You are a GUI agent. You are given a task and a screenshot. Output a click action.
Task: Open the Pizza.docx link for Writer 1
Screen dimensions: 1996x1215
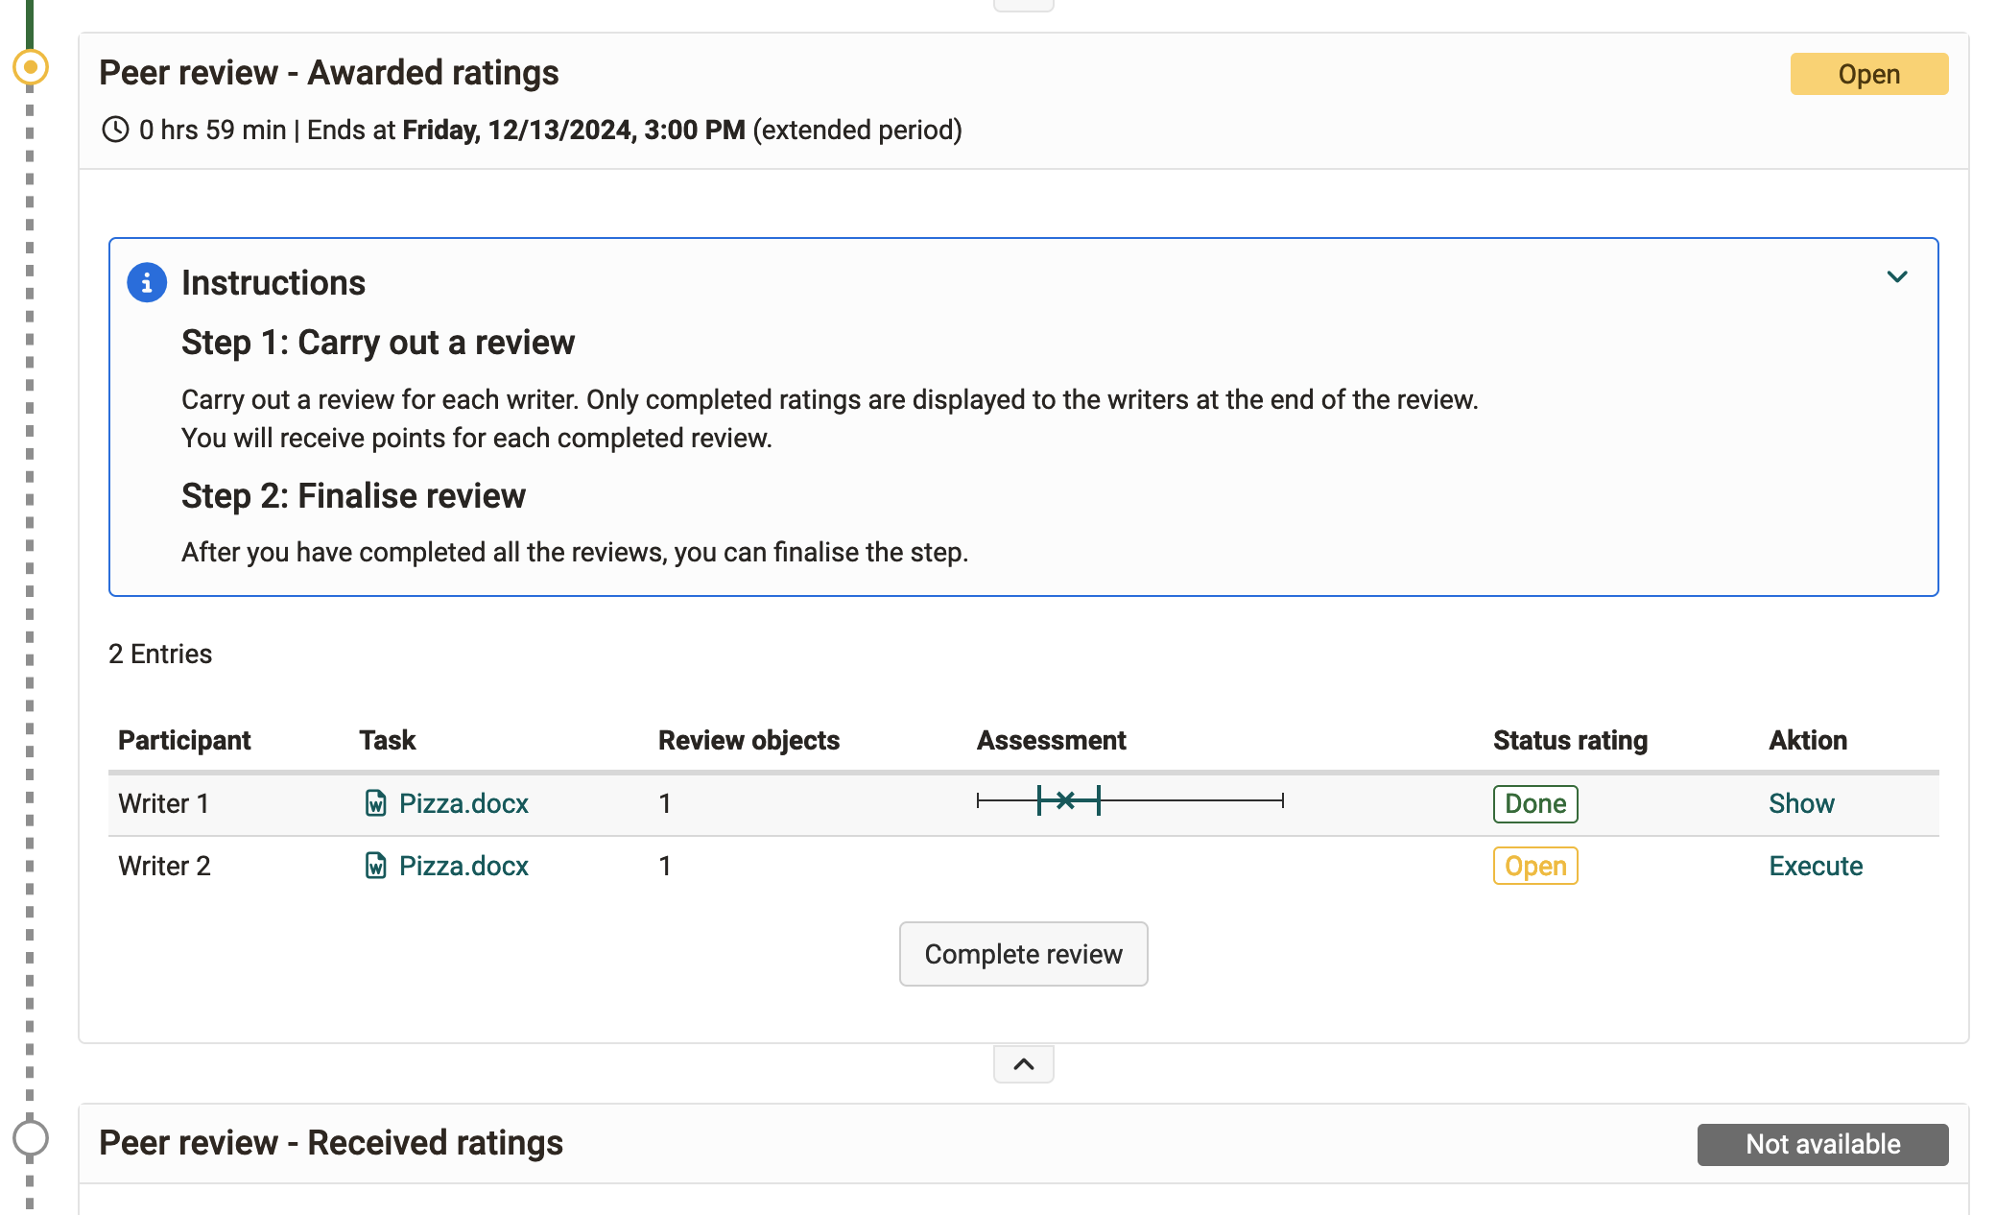tap(463, 803)
